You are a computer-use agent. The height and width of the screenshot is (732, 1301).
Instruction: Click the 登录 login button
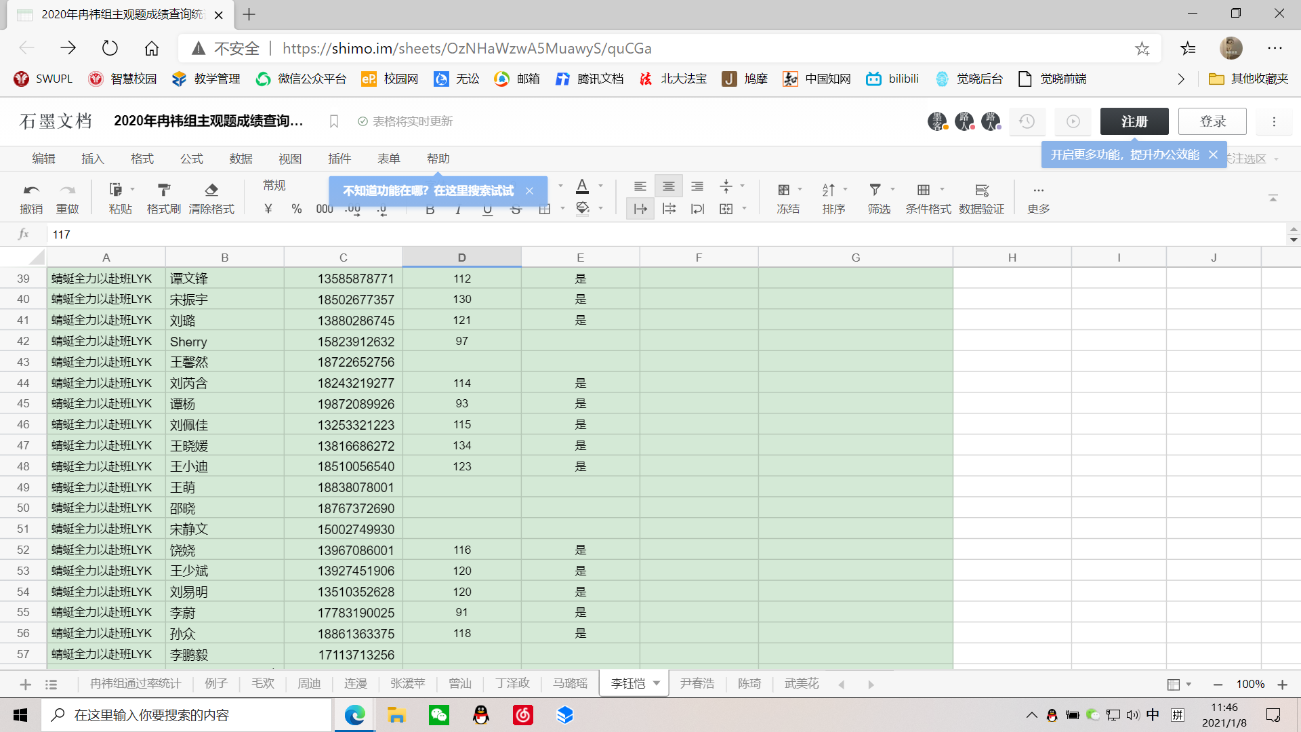(x=1212, y=121)
